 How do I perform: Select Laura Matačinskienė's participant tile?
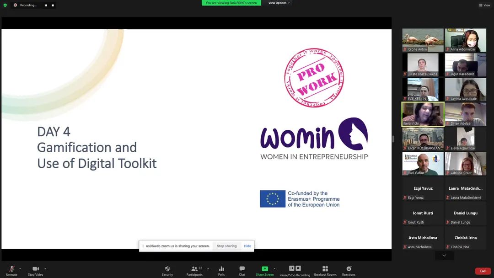click(x=466, y=188)
